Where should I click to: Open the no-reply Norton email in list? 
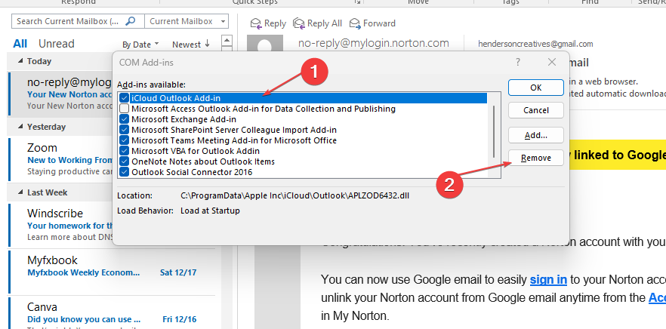[x=60, y=94]
